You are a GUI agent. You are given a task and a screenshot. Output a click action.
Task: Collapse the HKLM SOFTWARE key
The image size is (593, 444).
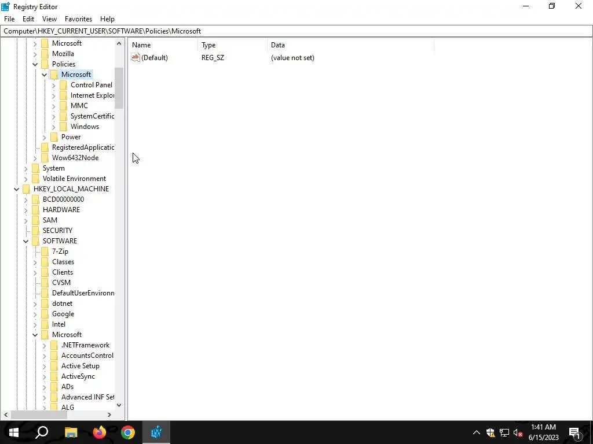coord(25,241)
